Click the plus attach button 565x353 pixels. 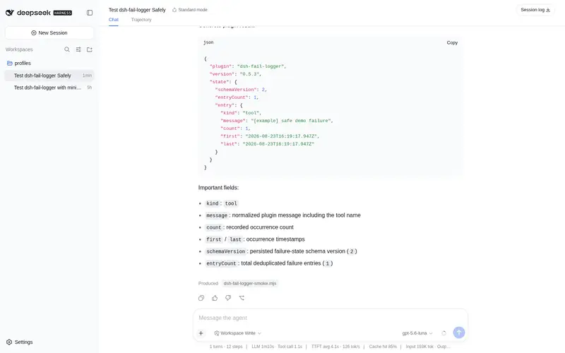(x=201, y=333)
